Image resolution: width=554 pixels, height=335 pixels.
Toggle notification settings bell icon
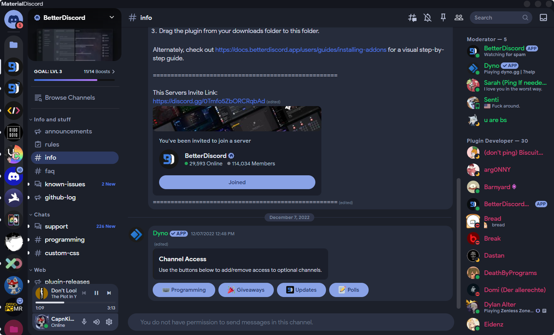(428, 18)
